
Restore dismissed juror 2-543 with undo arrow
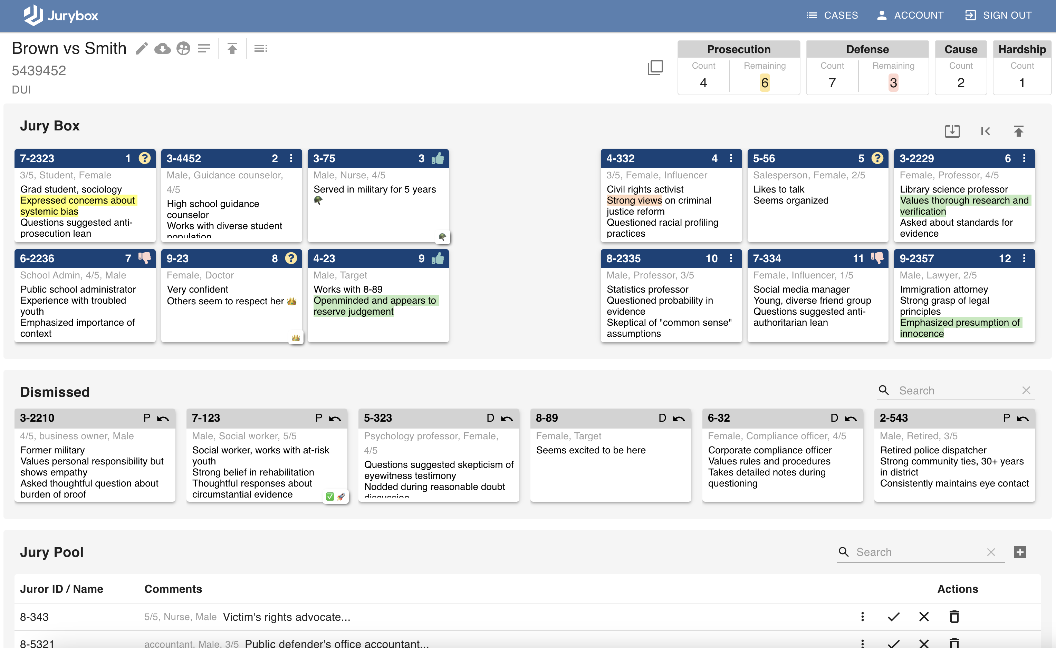[x=1023, y=418]
